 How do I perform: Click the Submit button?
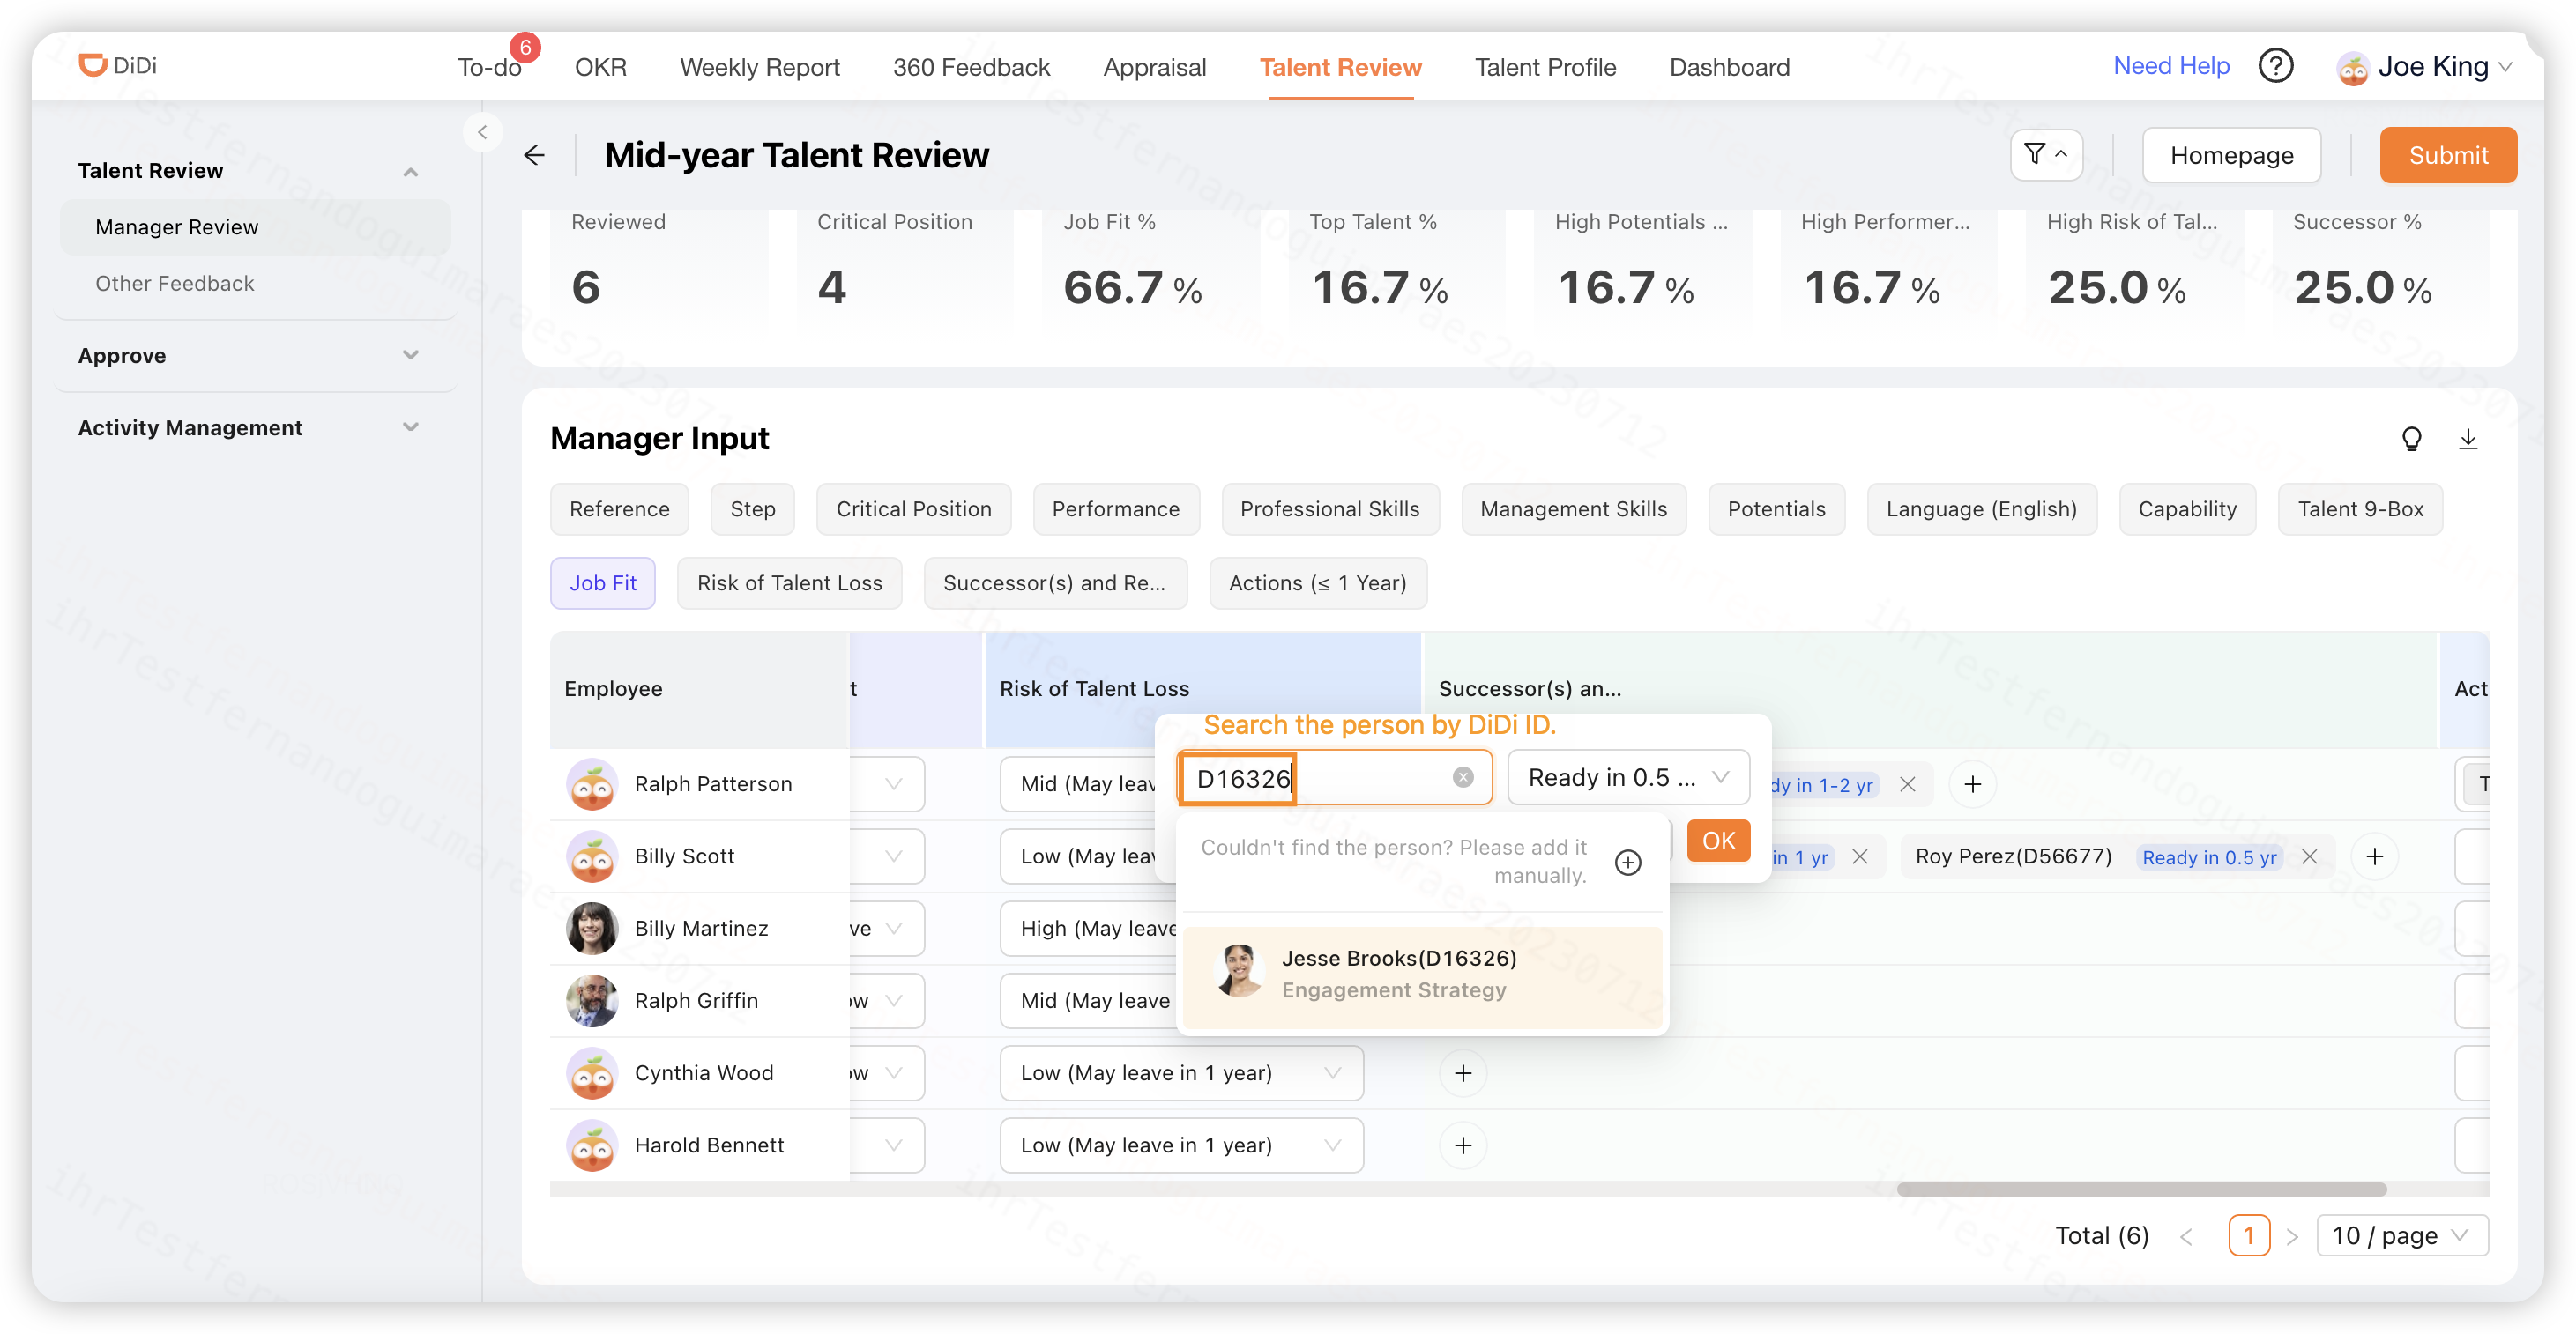[2447, 155]
